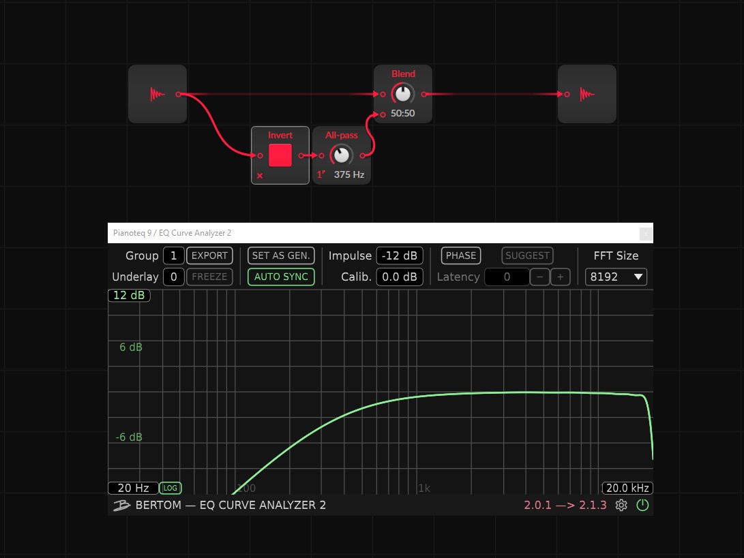This screenshot has width=744, height=558.
Task: Click the Underlay number field
Action: pos(174,277)
